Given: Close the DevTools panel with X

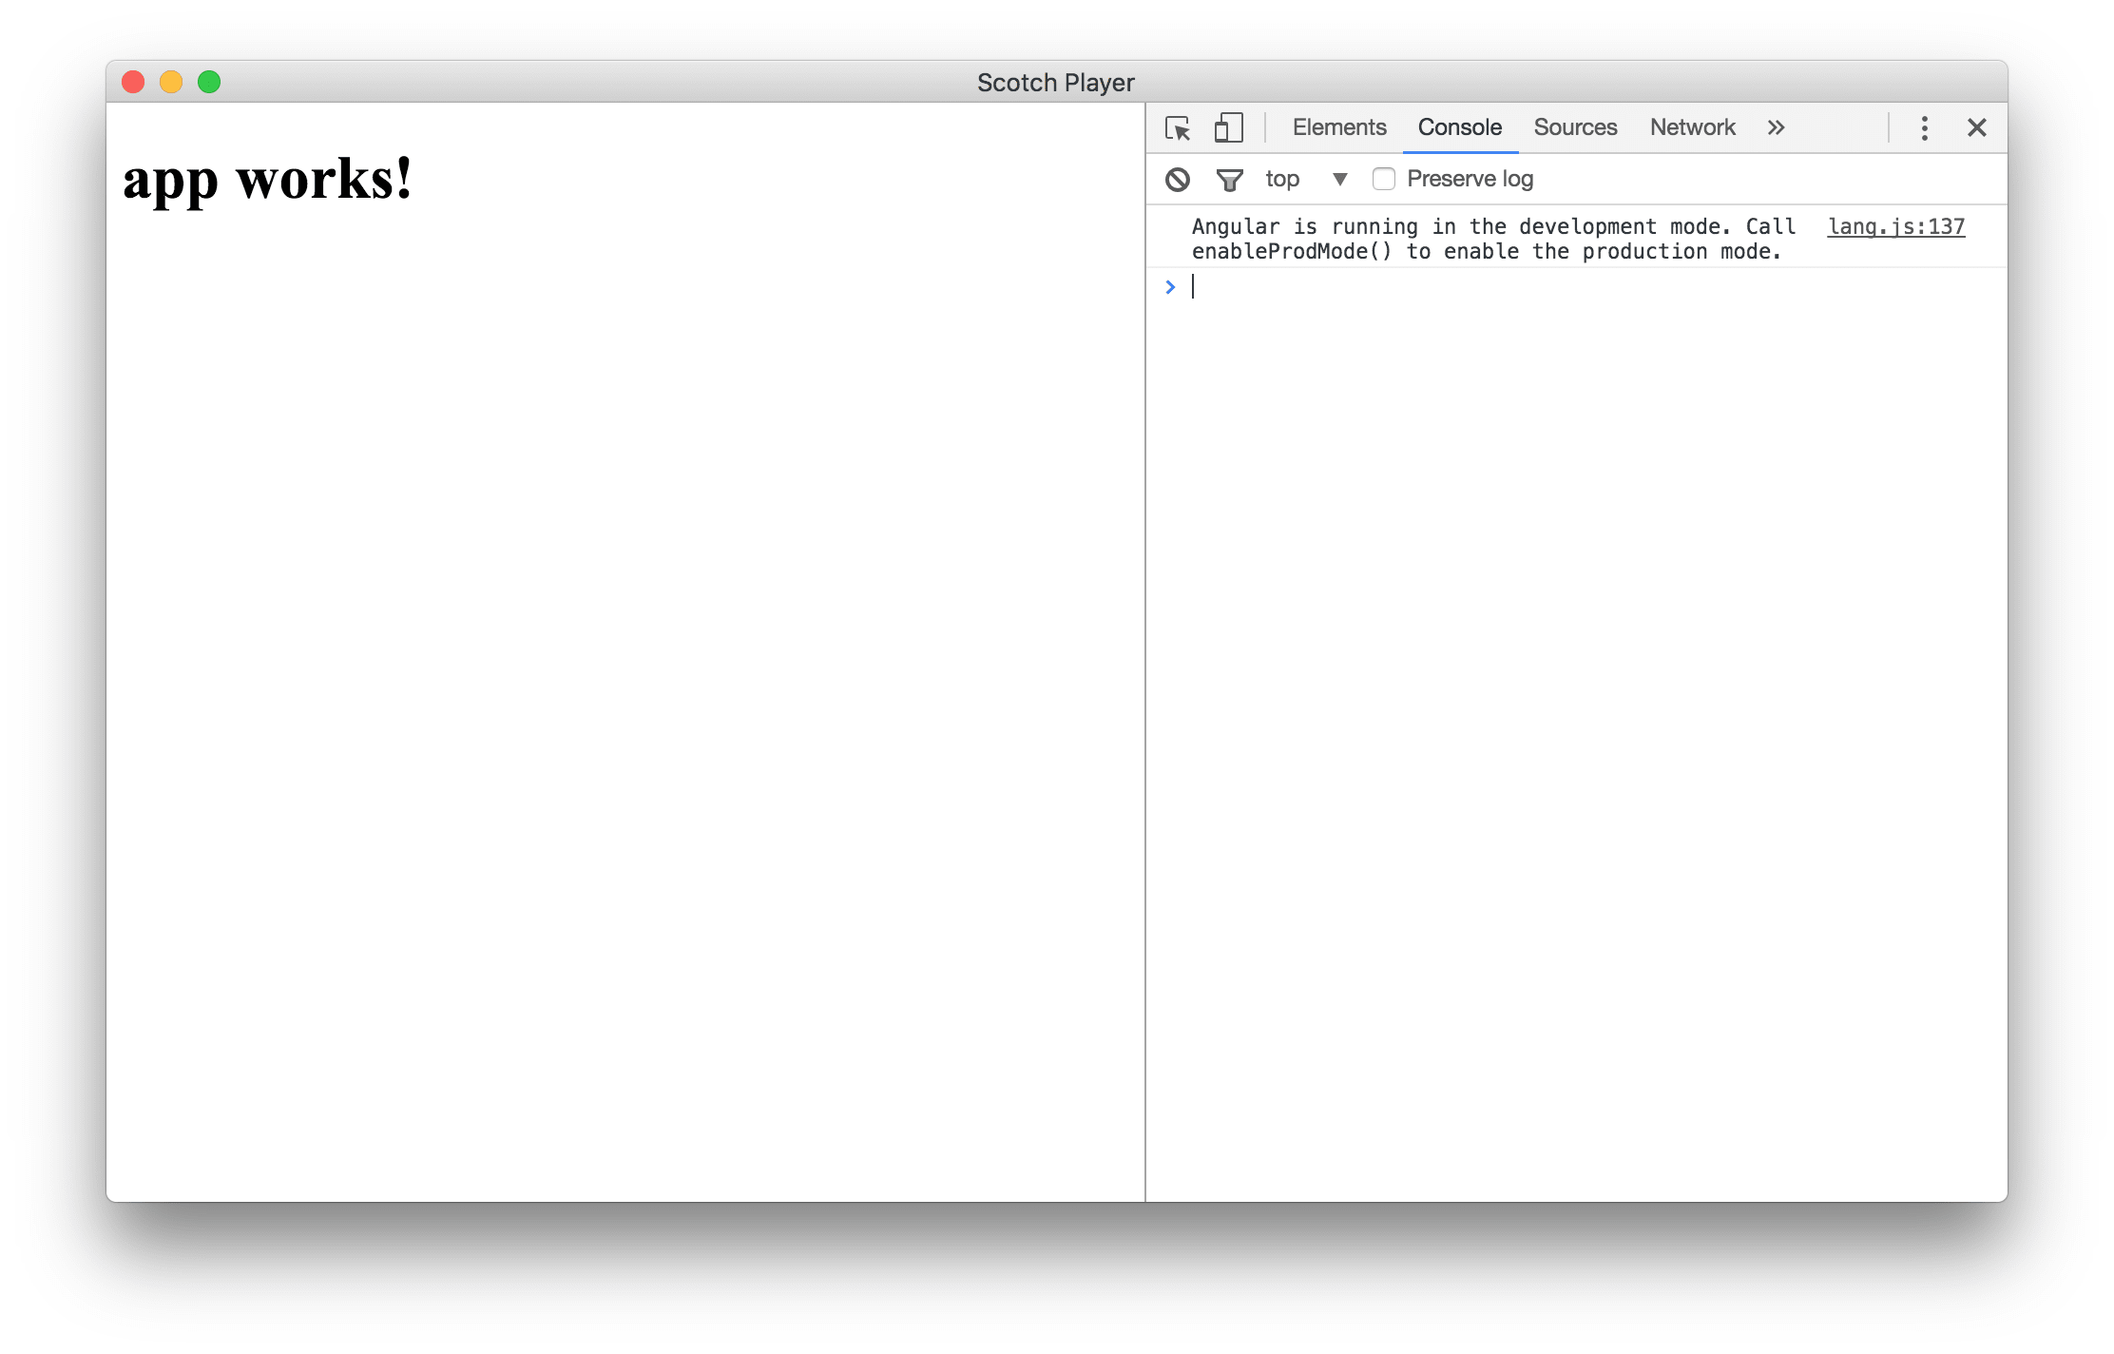Looking at the screenshot, I should [1976, 128].
